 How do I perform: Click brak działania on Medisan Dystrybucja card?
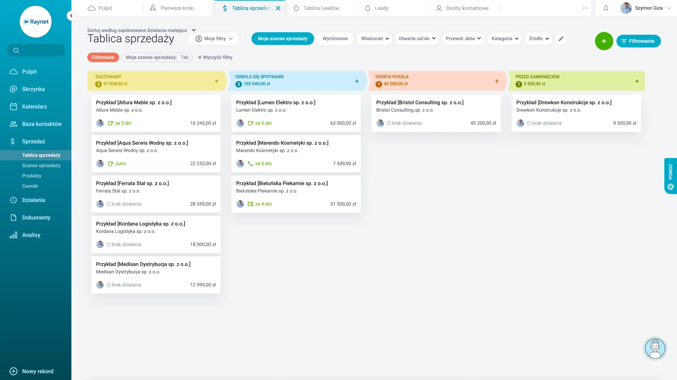[124, 285]
